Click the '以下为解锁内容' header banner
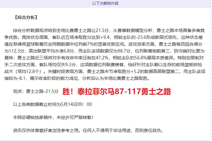The height and width of the screenshot is (141, 212). coord(105,3)
